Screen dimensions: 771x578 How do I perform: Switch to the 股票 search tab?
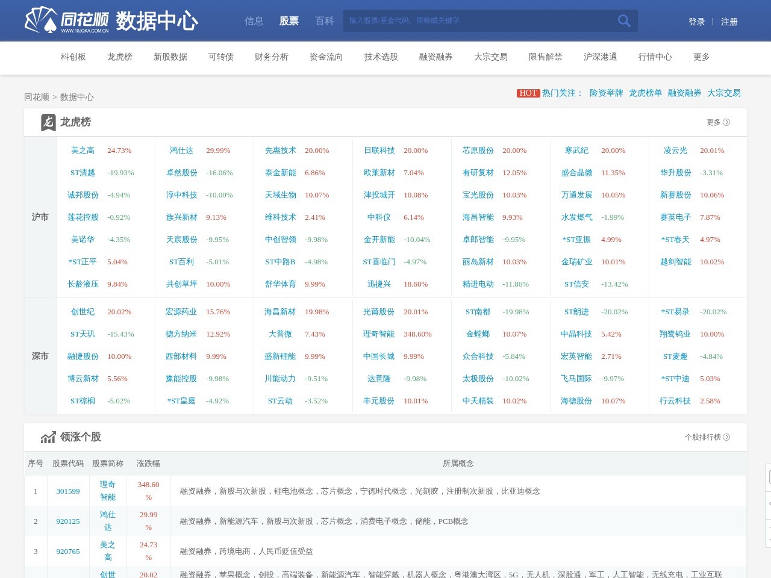tap(289, 21)
